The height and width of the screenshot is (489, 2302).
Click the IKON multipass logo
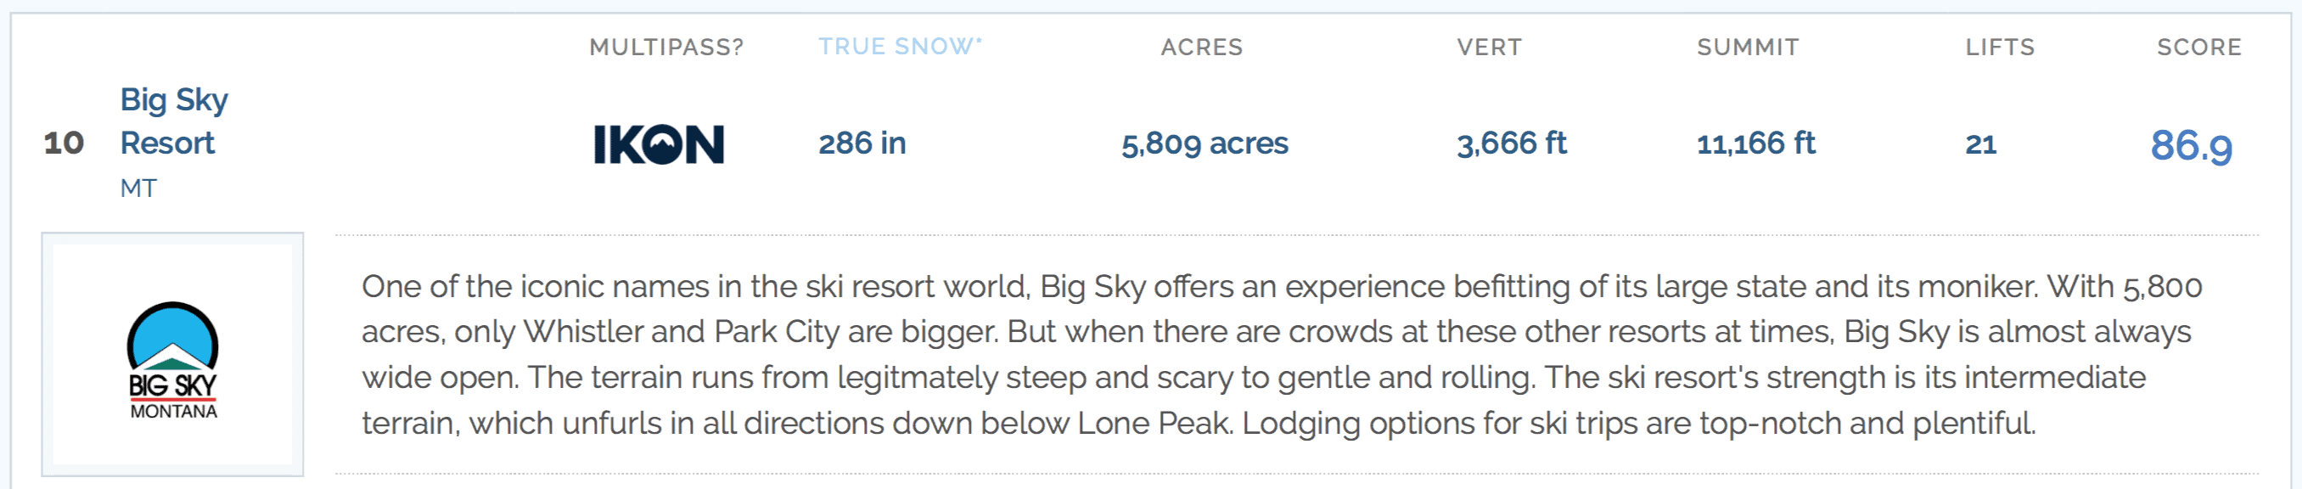point(659,144)
